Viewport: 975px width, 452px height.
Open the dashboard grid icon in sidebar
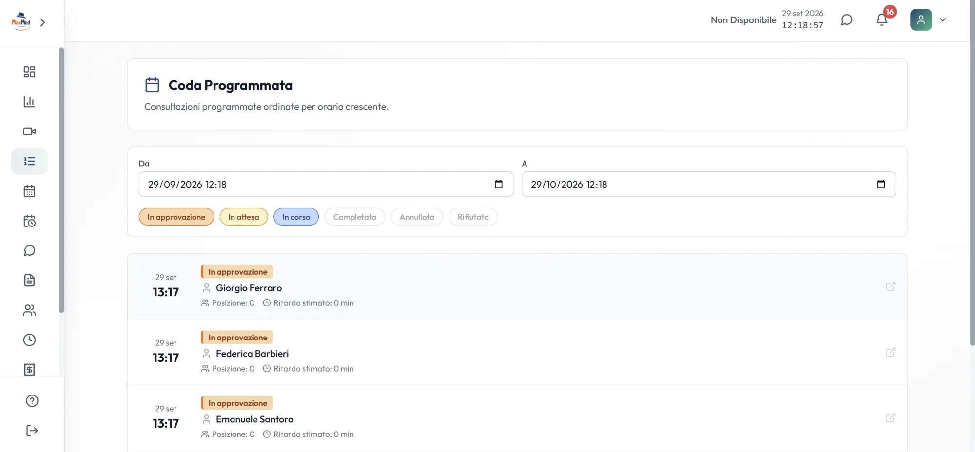pyautogui.click(x=29, y=72)
